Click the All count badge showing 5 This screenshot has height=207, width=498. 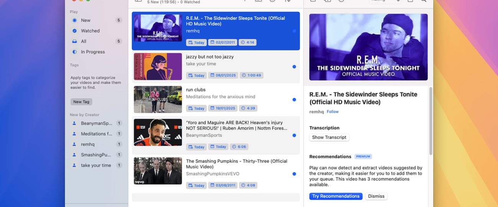pyautogui.click(x=119, y=41)
